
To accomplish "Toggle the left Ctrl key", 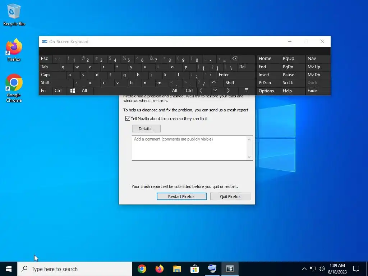I will 59,91.
